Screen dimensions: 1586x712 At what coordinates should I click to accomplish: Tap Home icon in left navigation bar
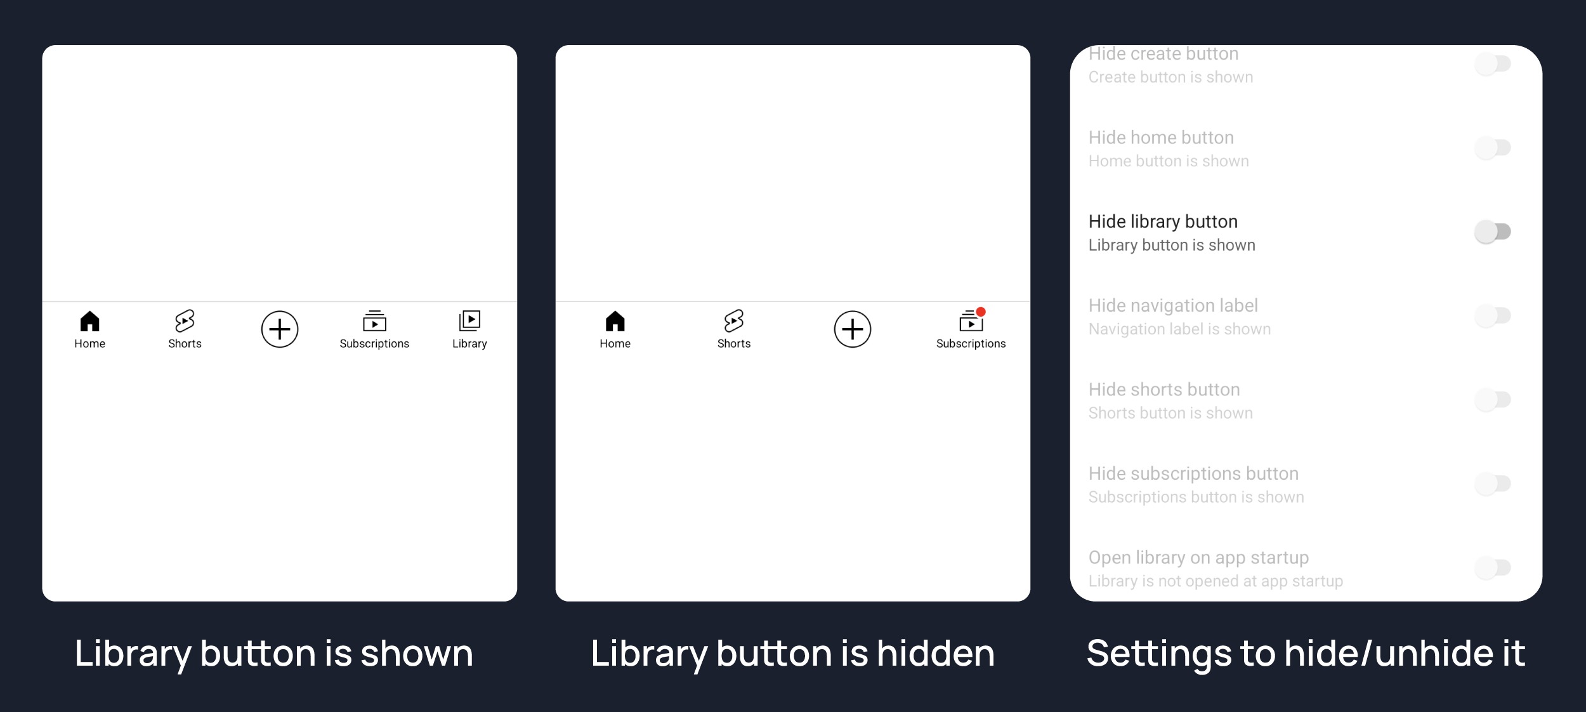pos(89,321)
